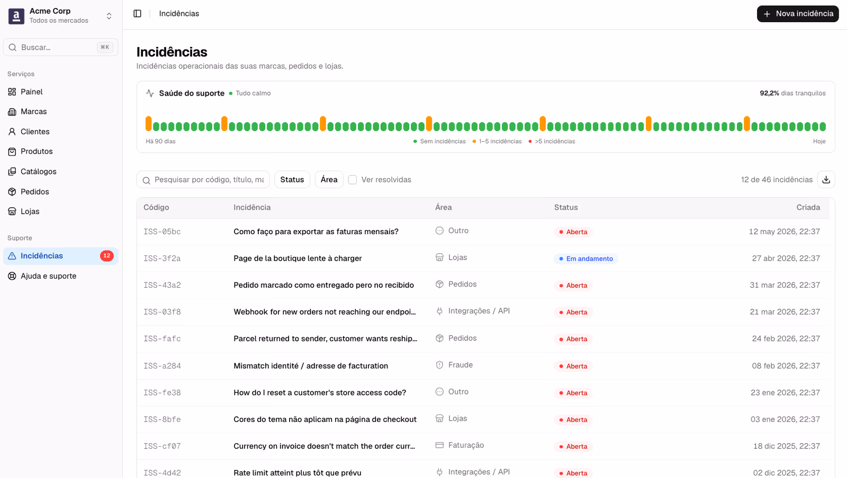This screenshot has width=847, height=478.
Task: Click the red 12 badge on Incidências
Action: coord(107,256)
